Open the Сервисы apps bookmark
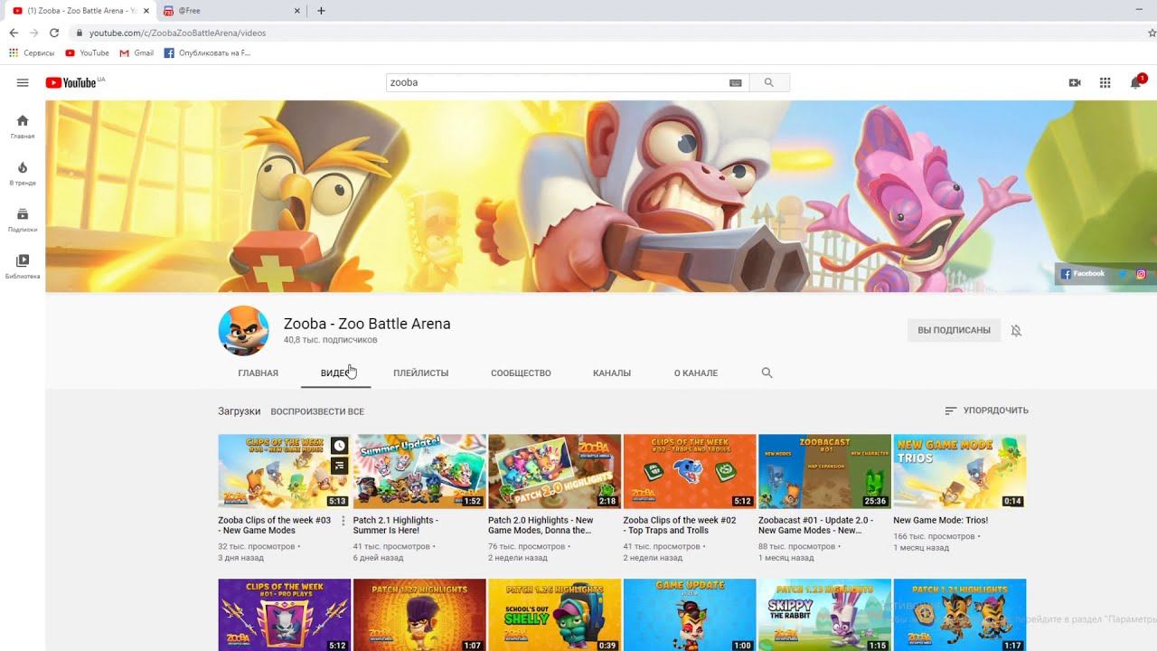The width and height of the screenshot is (1157, 651). click(x=32, y=53)
